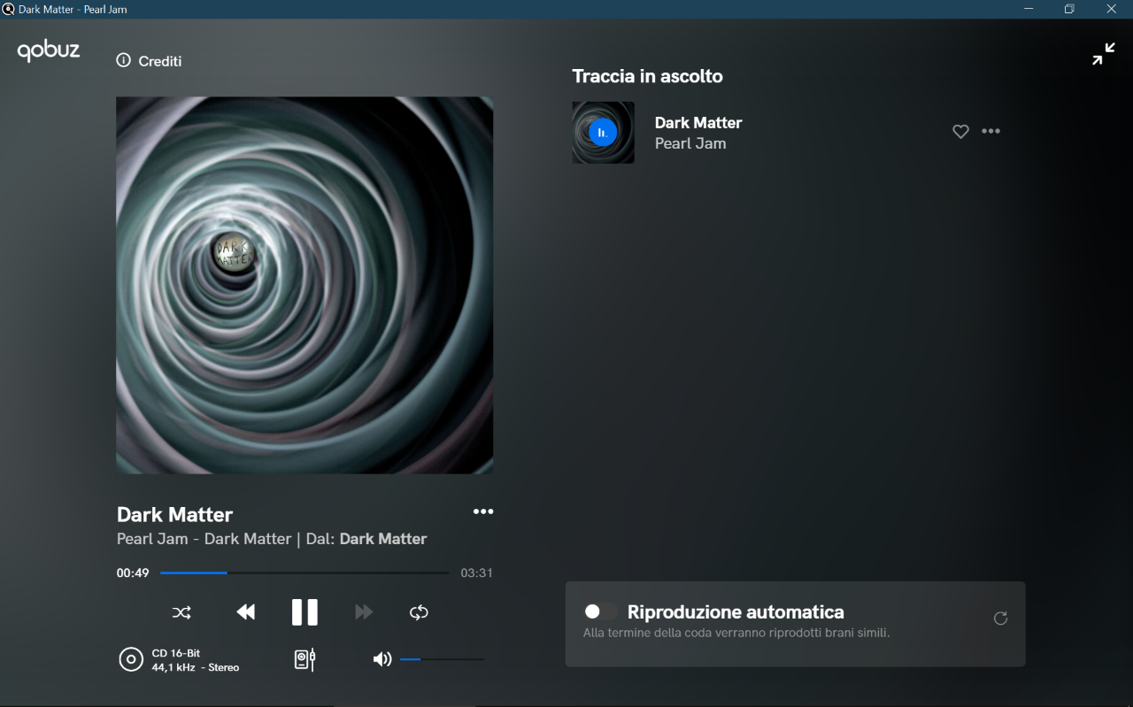Image resolution: width=1133 pixels, height=707 pixels.
Task: Refresh the autoplay suggestions
Action: (1000, 619)
